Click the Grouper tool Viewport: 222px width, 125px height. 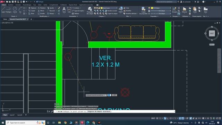click(x=174, y=10)
